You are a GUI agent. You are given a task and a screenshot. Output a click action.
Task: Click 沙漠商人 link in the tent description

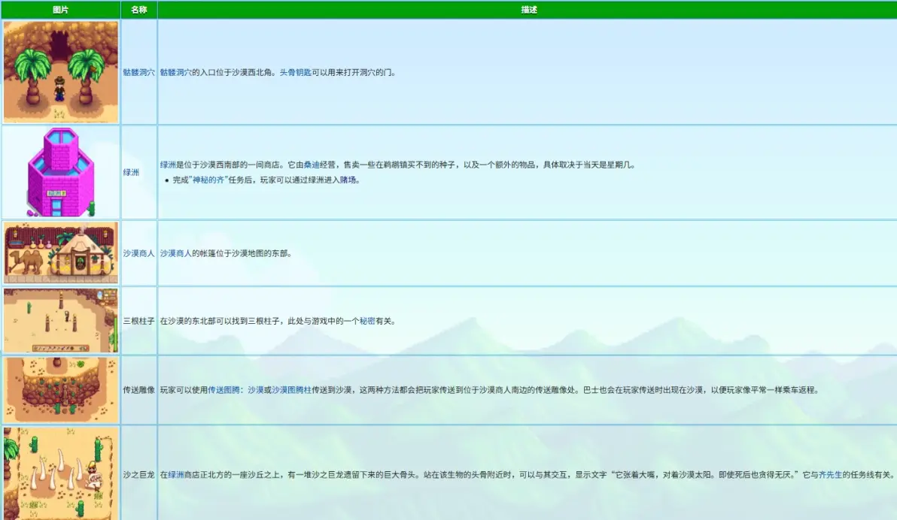tap(175, 253)
